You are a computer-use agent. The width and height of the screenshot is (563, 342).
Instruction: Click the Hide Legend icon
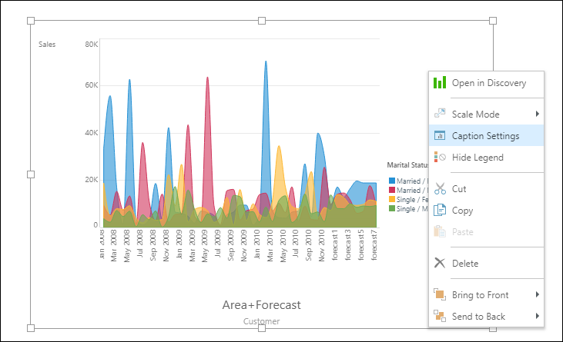coord(440,158)
